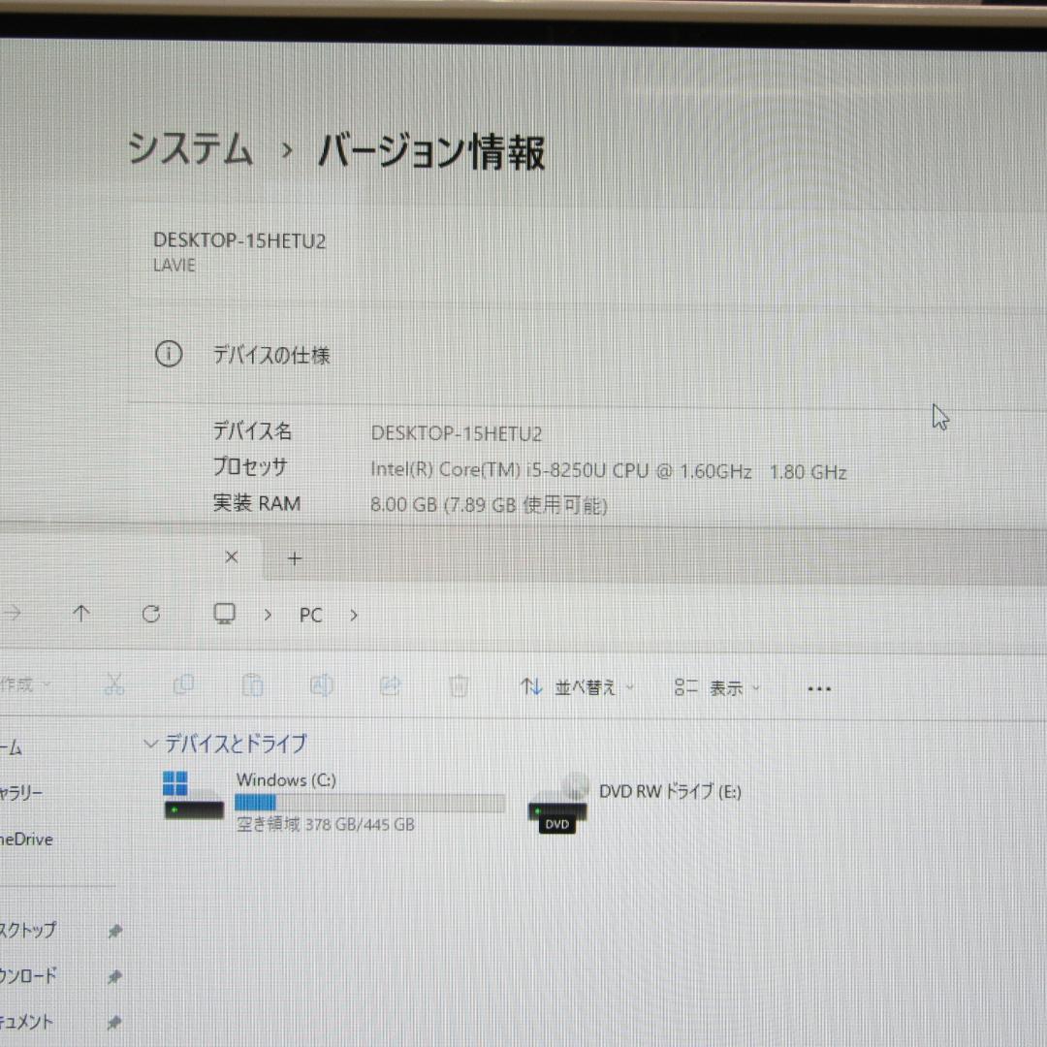
Task: Select OneDrive in the sidebar
Action: pos(26,840)
